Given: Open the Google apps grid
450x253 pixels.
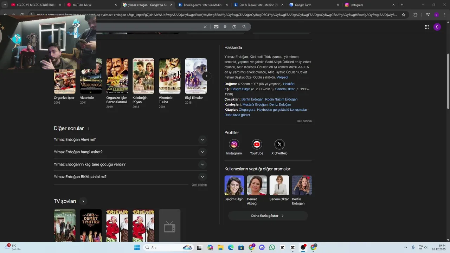Looking at the screenshot, I should point(426,27).
